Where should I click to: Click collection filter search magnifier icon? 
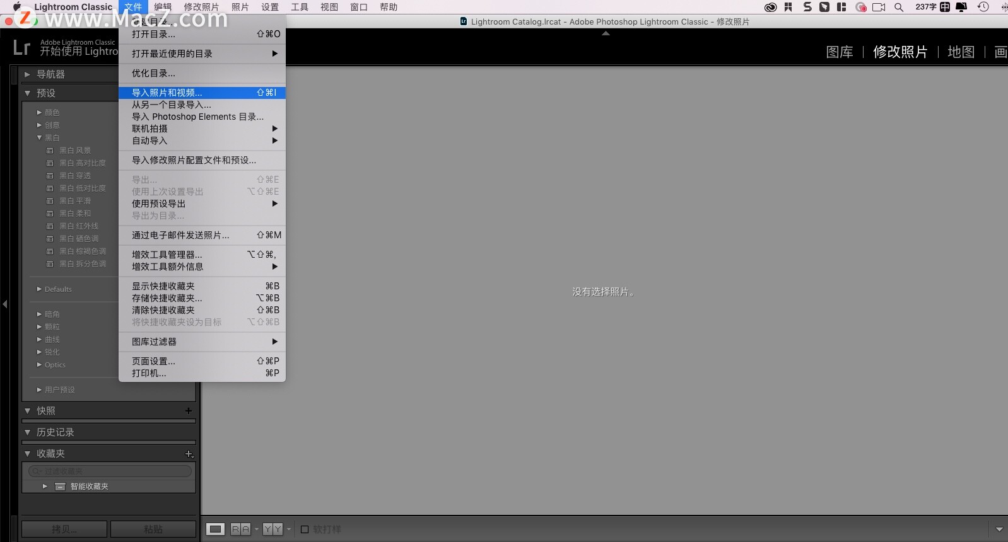coord(35,471)
